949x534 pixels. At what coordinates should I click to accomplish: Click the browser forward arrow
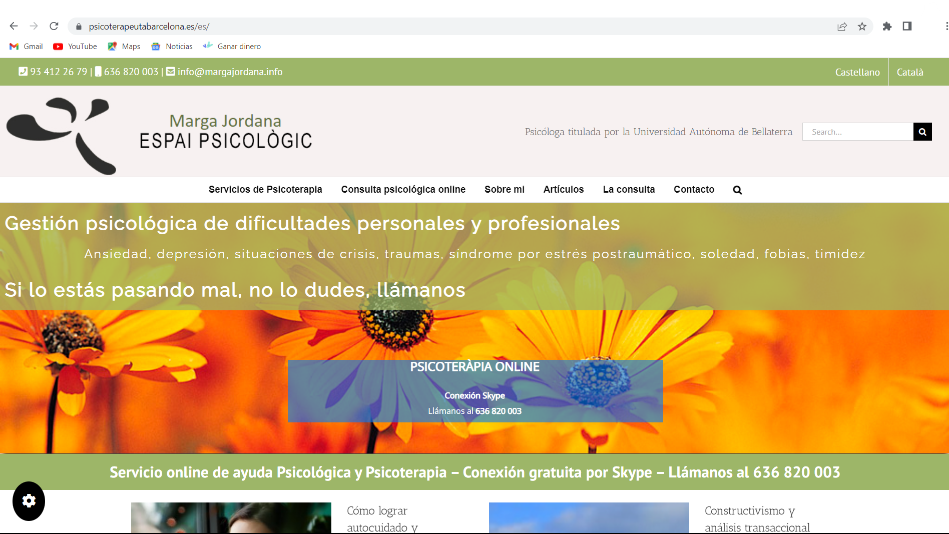(34, 26)
